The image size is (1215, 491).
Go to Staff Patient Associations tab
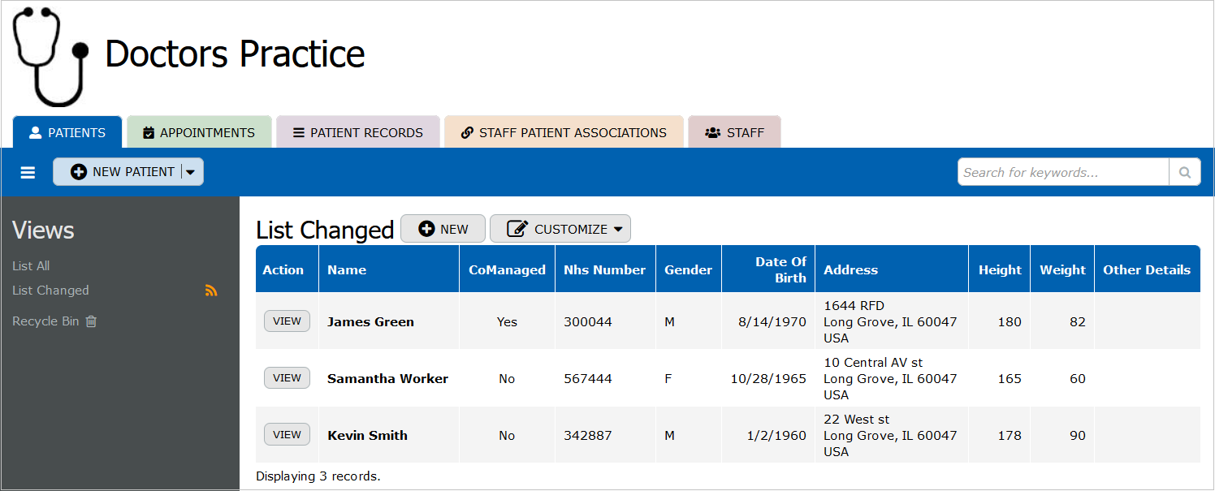[564, 132]
